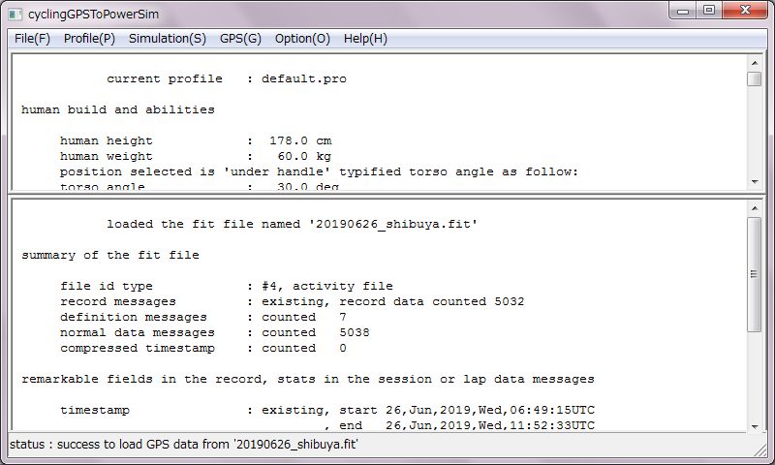Screen dimensions: 775x465
Task: Open the Option(O) menu
Action: [302, 39]
